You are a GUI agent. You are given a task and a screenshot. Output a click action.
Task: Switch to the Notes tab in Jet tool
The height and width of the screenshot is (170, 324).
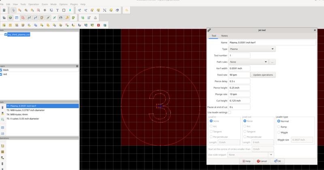tap(224, 36)
